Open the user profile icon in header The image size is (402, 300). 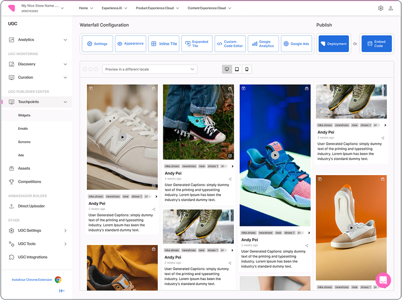click(389, 9)
